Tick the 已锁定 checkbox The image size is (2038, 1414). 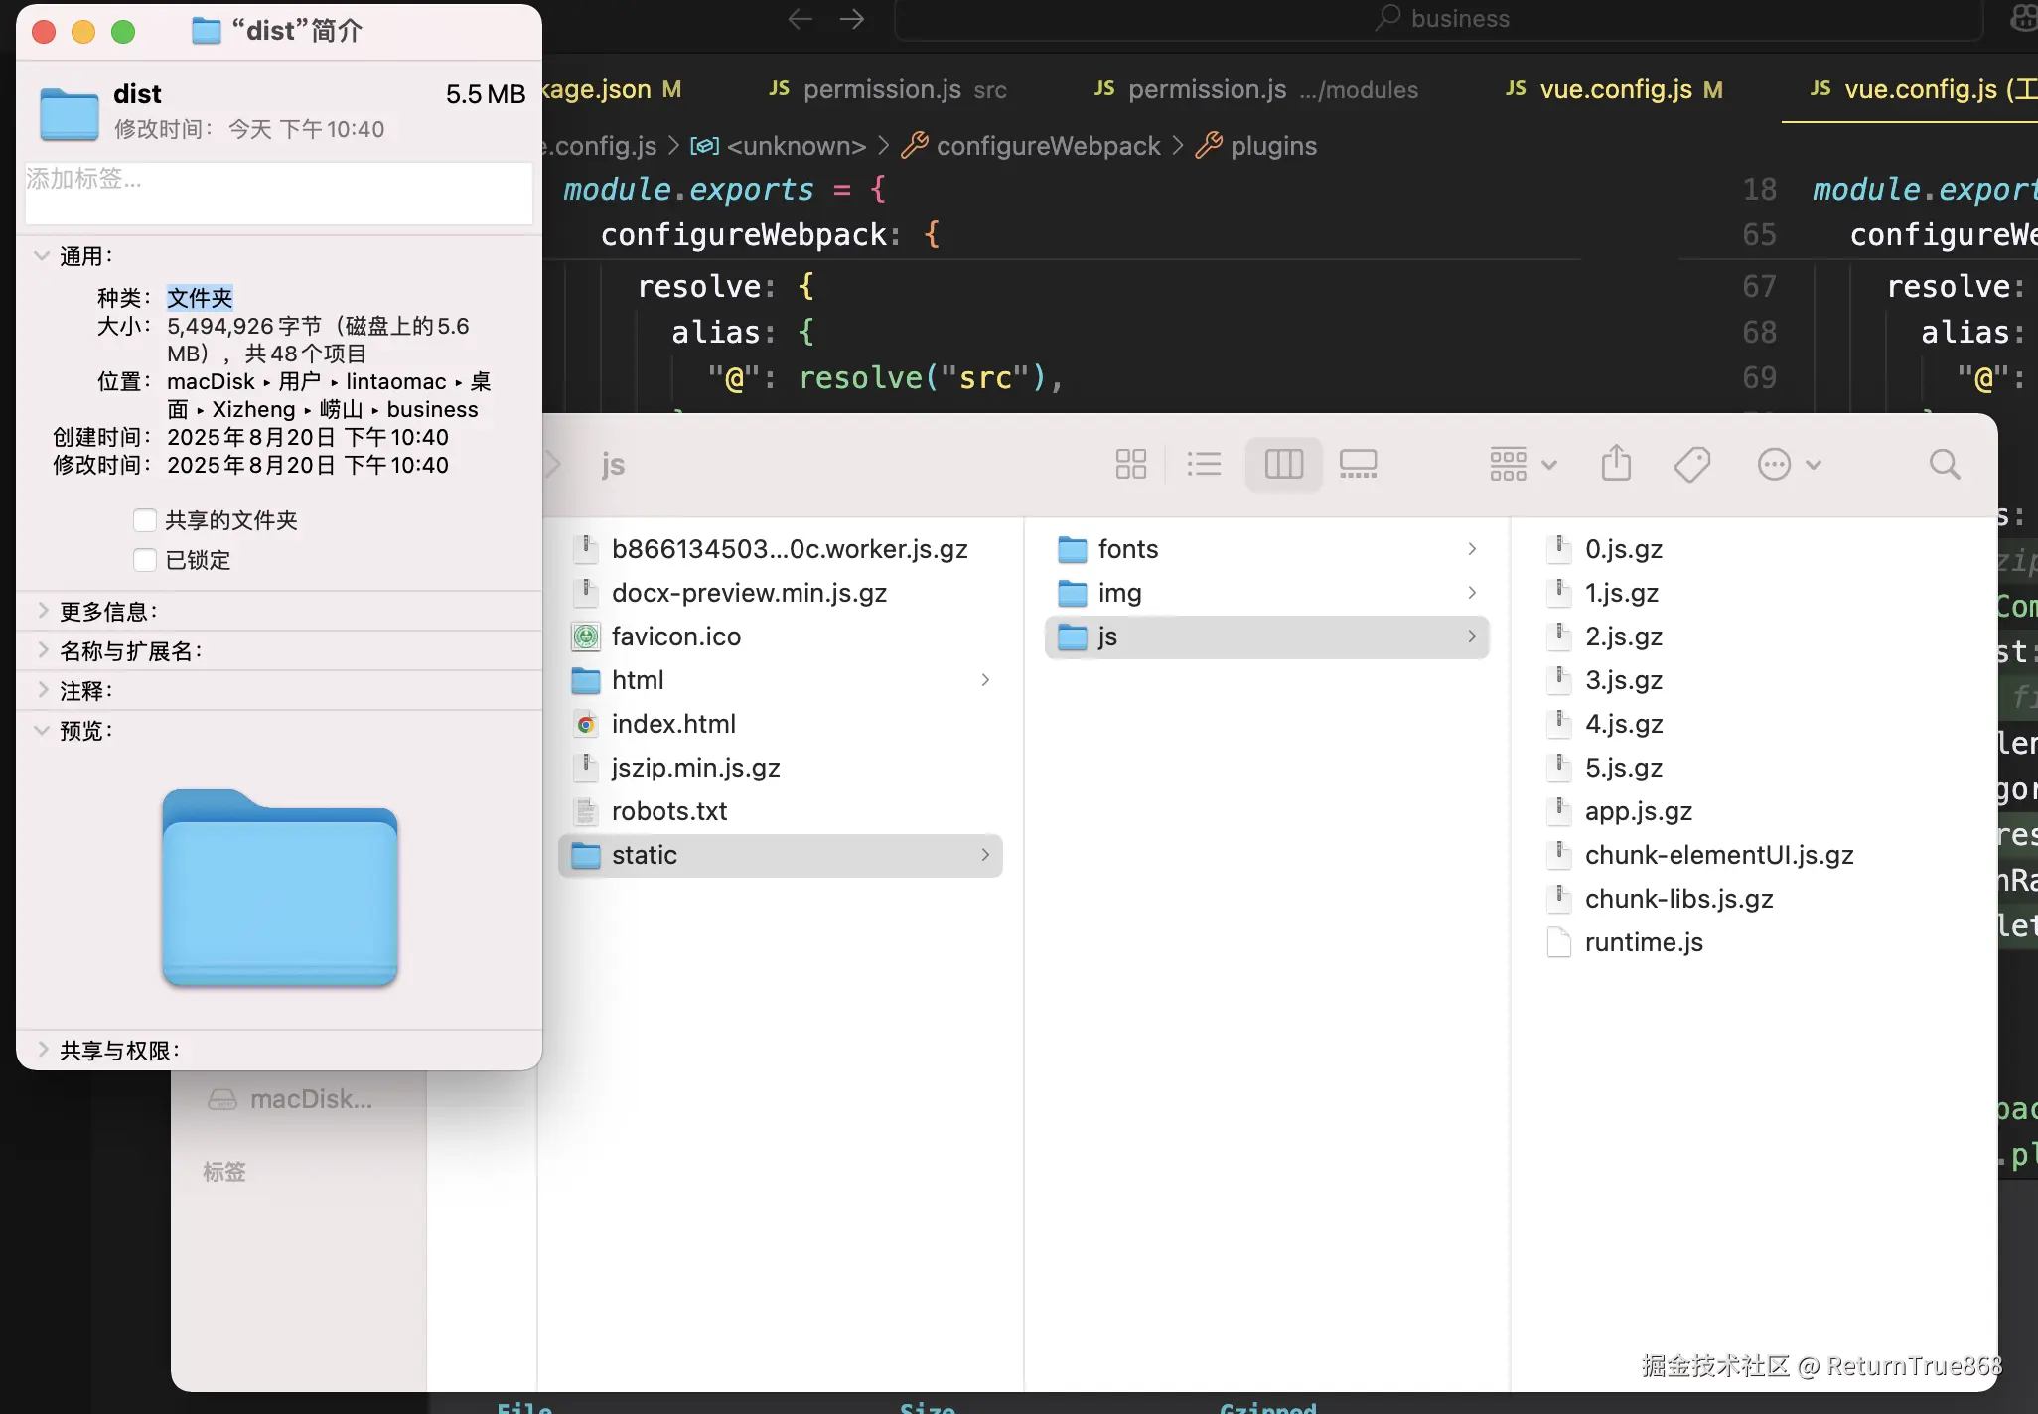145,560
